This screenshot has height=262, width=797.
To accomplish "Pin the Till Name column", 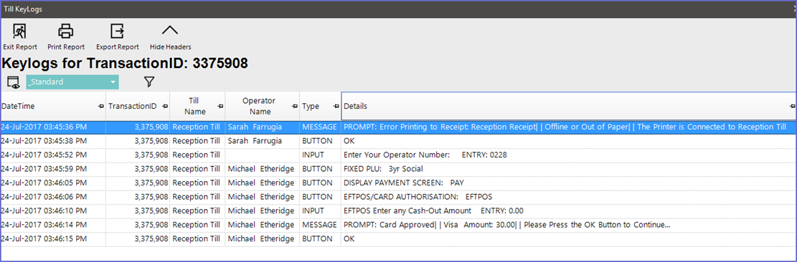I will pyautogui.click(x=220, y=106).
